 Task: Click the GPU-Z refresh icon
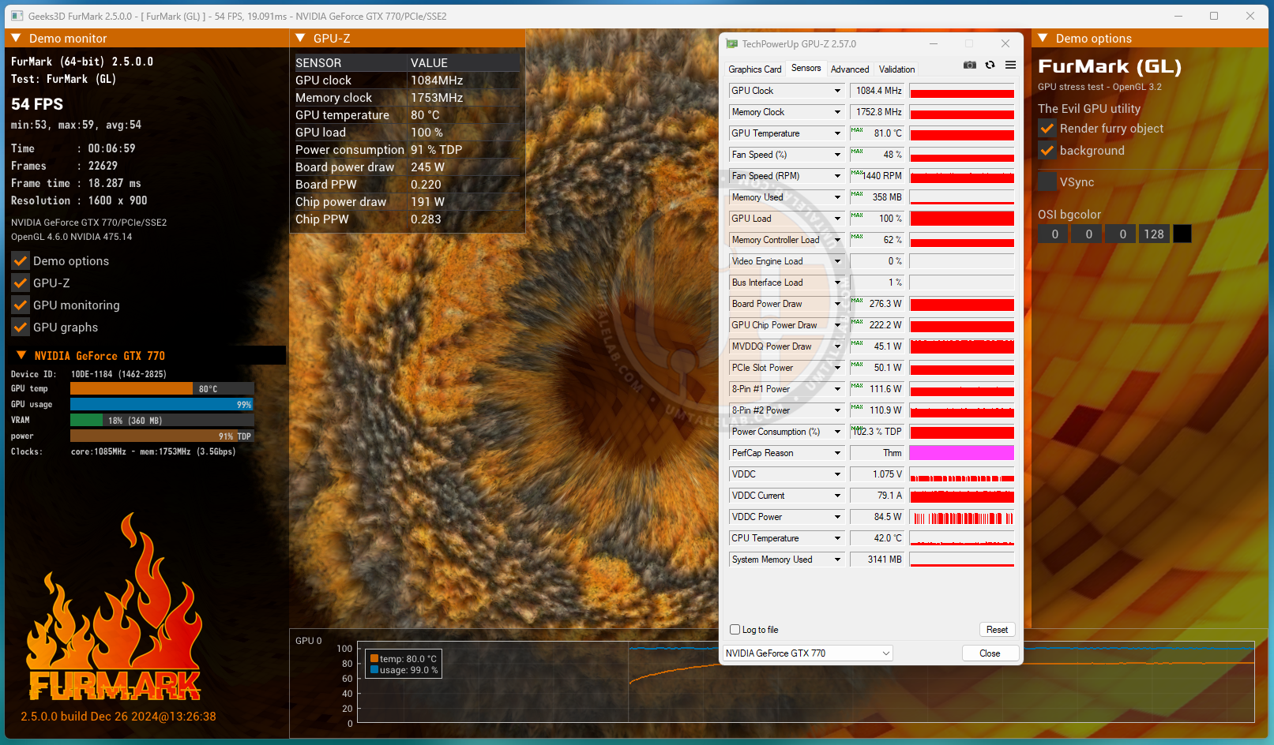click(x=990, y=65)
